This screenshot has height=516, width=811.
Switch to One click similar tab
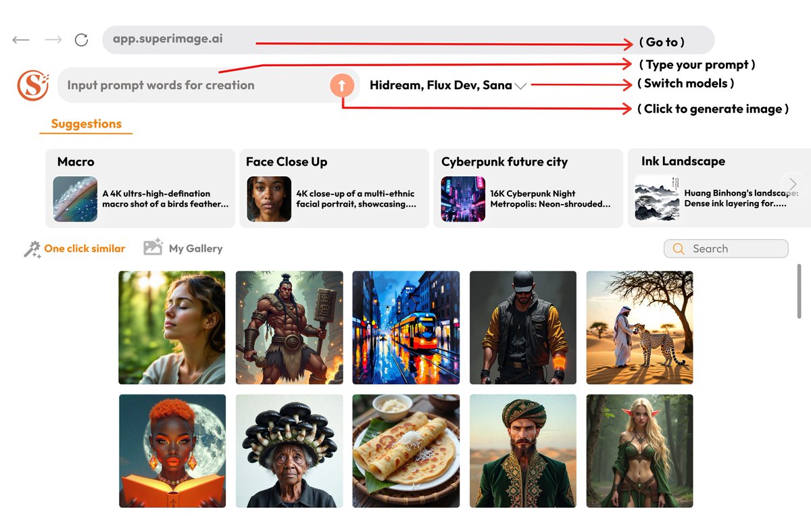pos(84,249)
